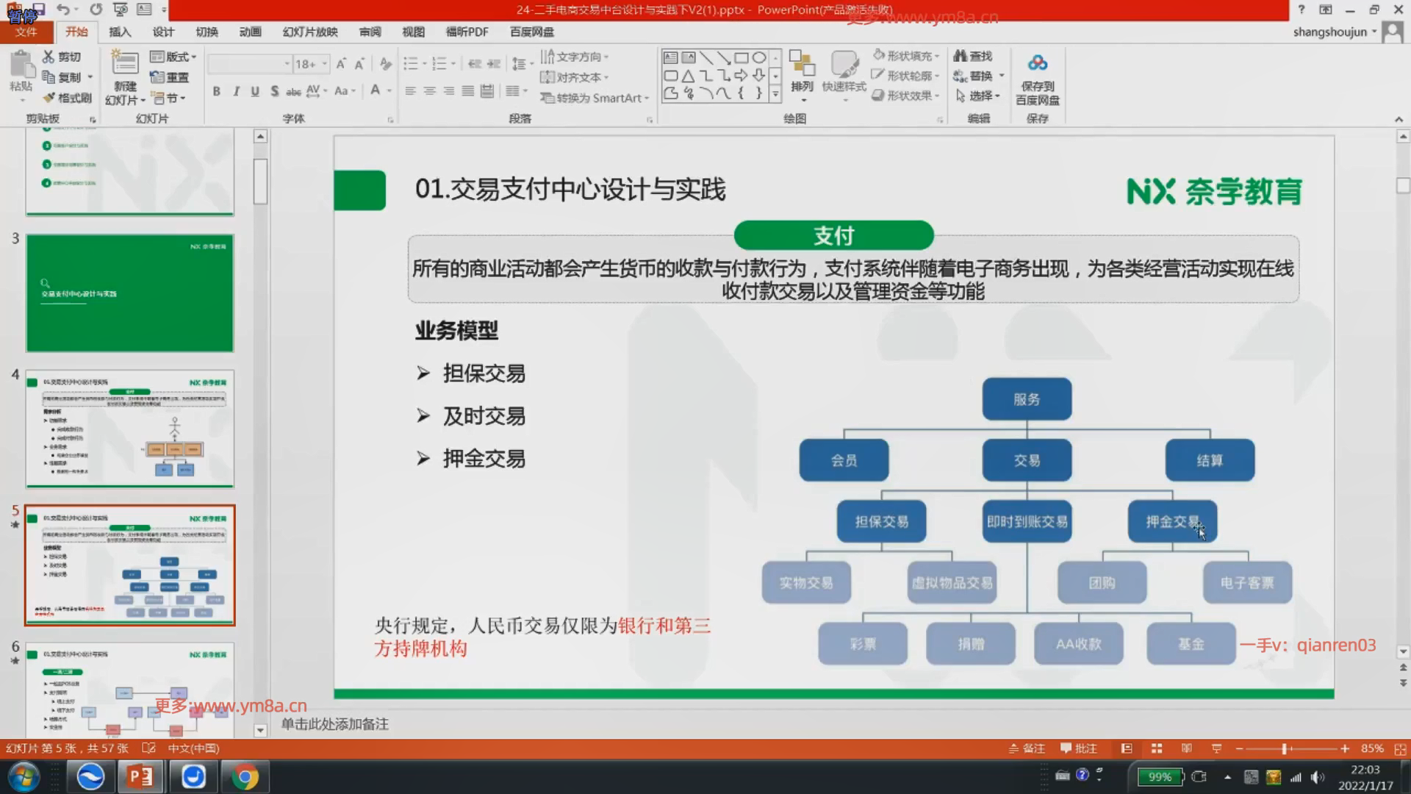Expand the shapes gallery More arrow

click(775, 95)
